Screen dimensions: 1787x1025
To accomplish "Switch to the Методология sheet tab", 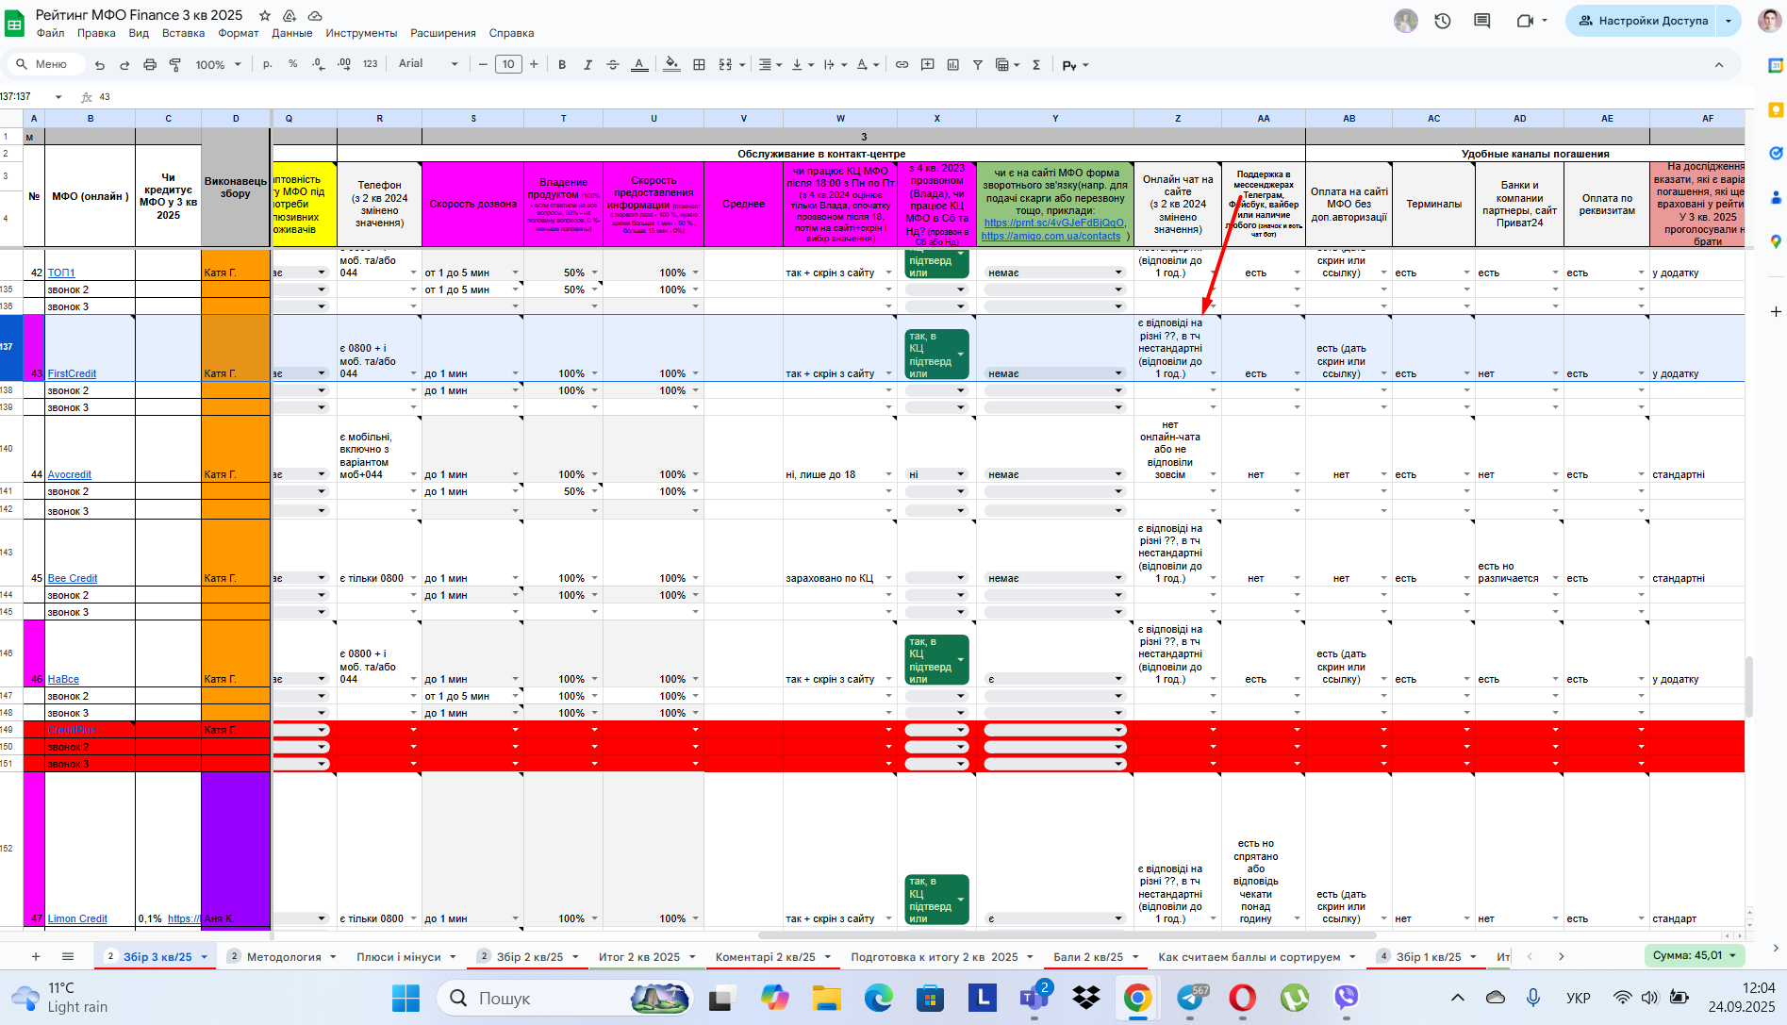I will 284,957.
